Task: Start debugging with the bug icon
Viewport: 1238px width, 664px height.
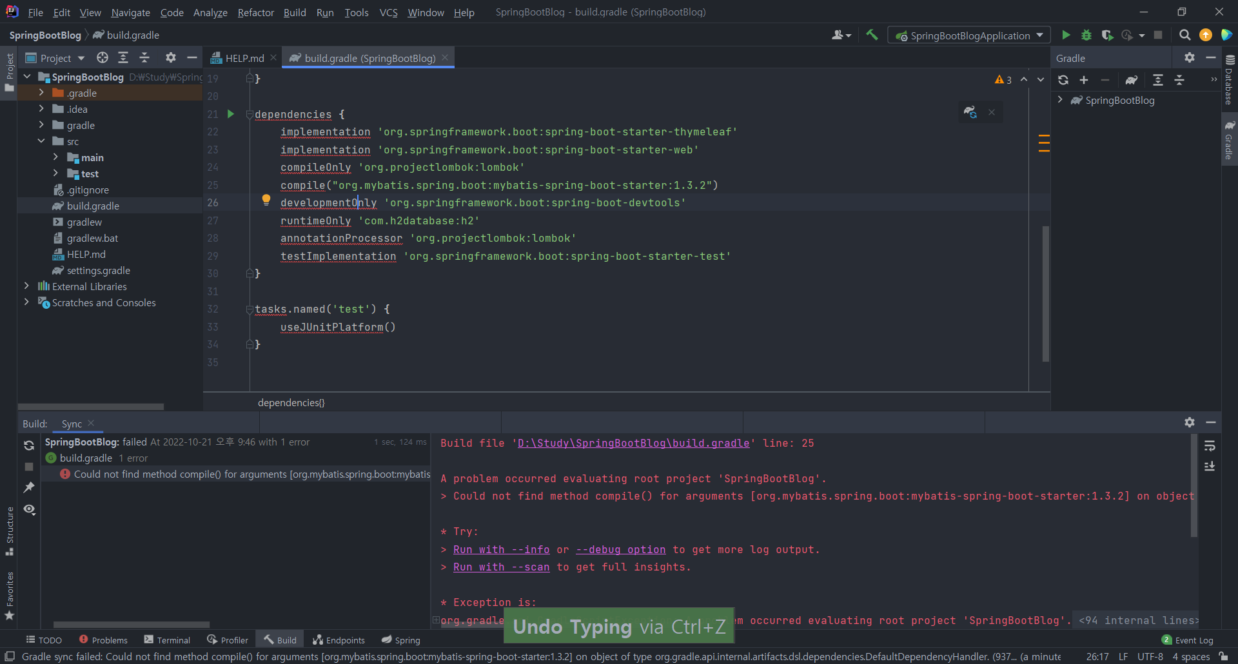Action: 1086,35
